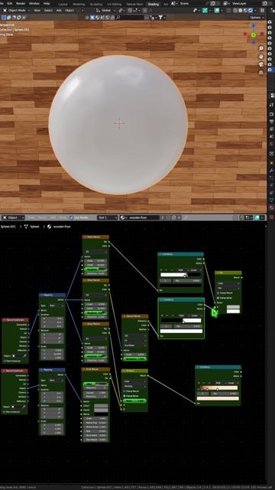
Task: Open the Object Mode dropdown
Action: (16, 10)
